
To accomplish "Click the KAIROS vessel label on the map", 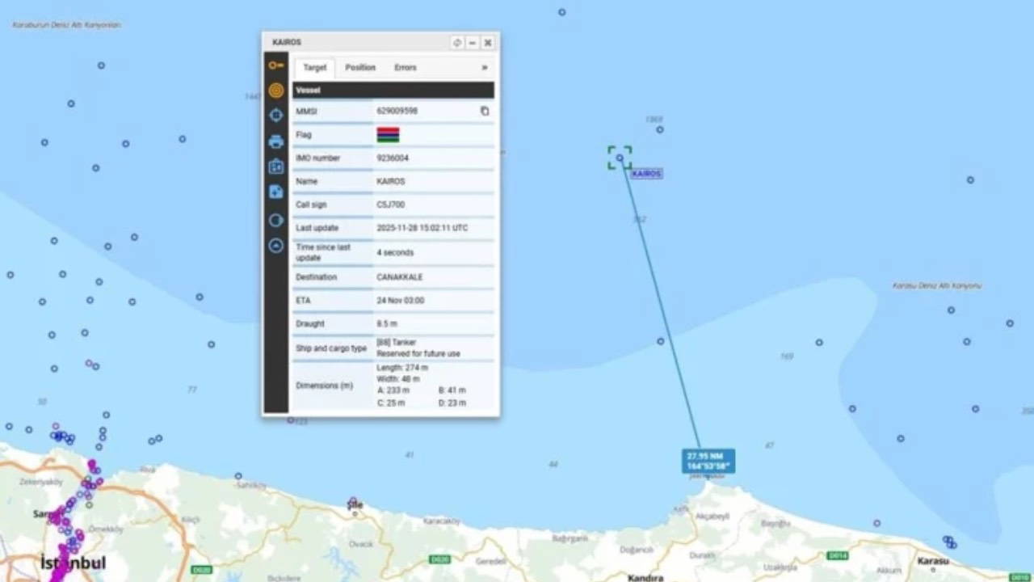I will click(x=646, y=174).
